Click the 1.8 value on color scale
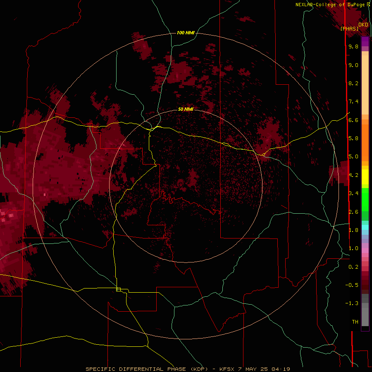The height and width of the screenshot is (372, 372). pyautogui.click(x=353, y=230)
